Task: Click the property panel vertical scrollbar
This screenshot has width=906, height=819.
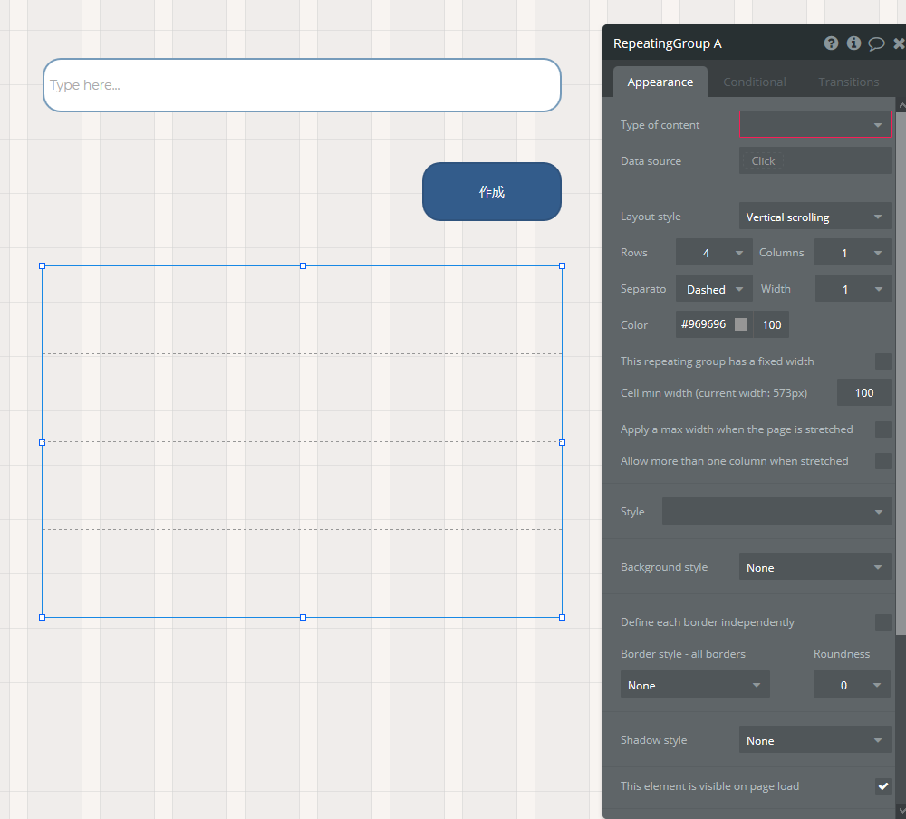Action: point(901,373)
